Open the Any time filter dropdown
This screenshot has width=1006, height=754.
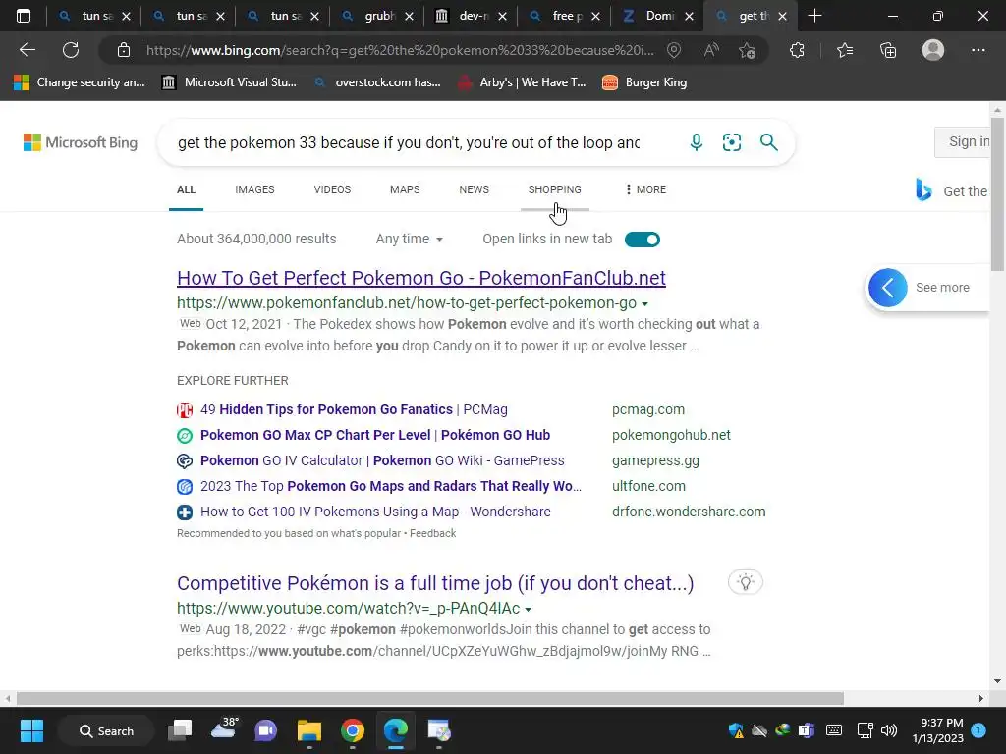tap(410, 240)
